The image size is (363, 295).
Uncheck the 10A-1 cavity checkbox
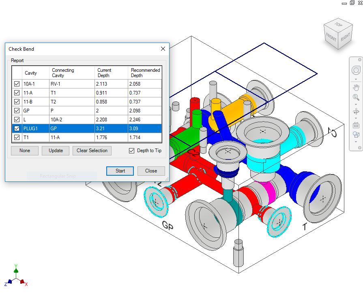(x=17, y=84)
